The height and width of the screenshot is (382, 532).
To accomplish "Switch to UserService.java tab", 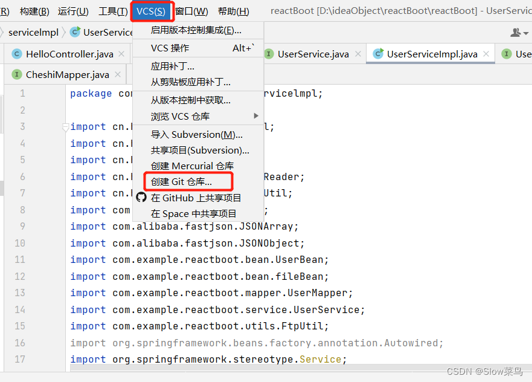I will coord(313,54).
